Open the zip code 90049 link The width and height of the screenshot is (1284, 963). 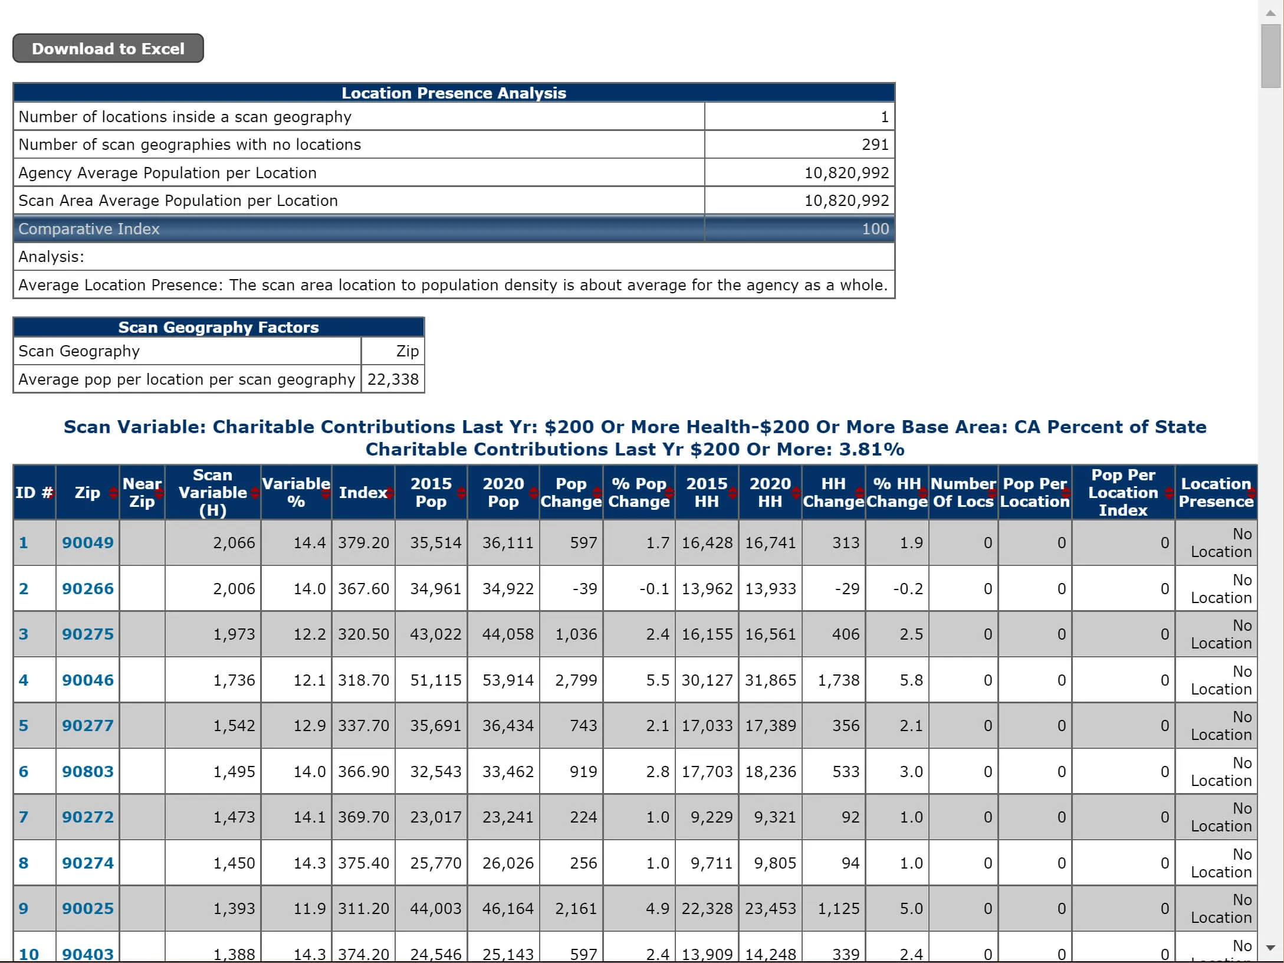[x=87, y=543]
